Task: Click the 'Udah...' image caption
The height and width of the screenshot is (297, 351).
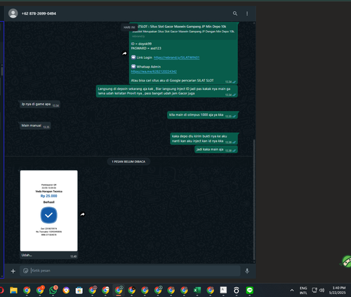Action: (27, 255)
